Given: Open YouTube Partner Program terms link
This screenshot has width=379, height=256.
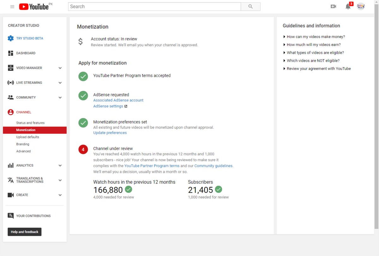Looking at the screenshot, I should click(152, 166).
